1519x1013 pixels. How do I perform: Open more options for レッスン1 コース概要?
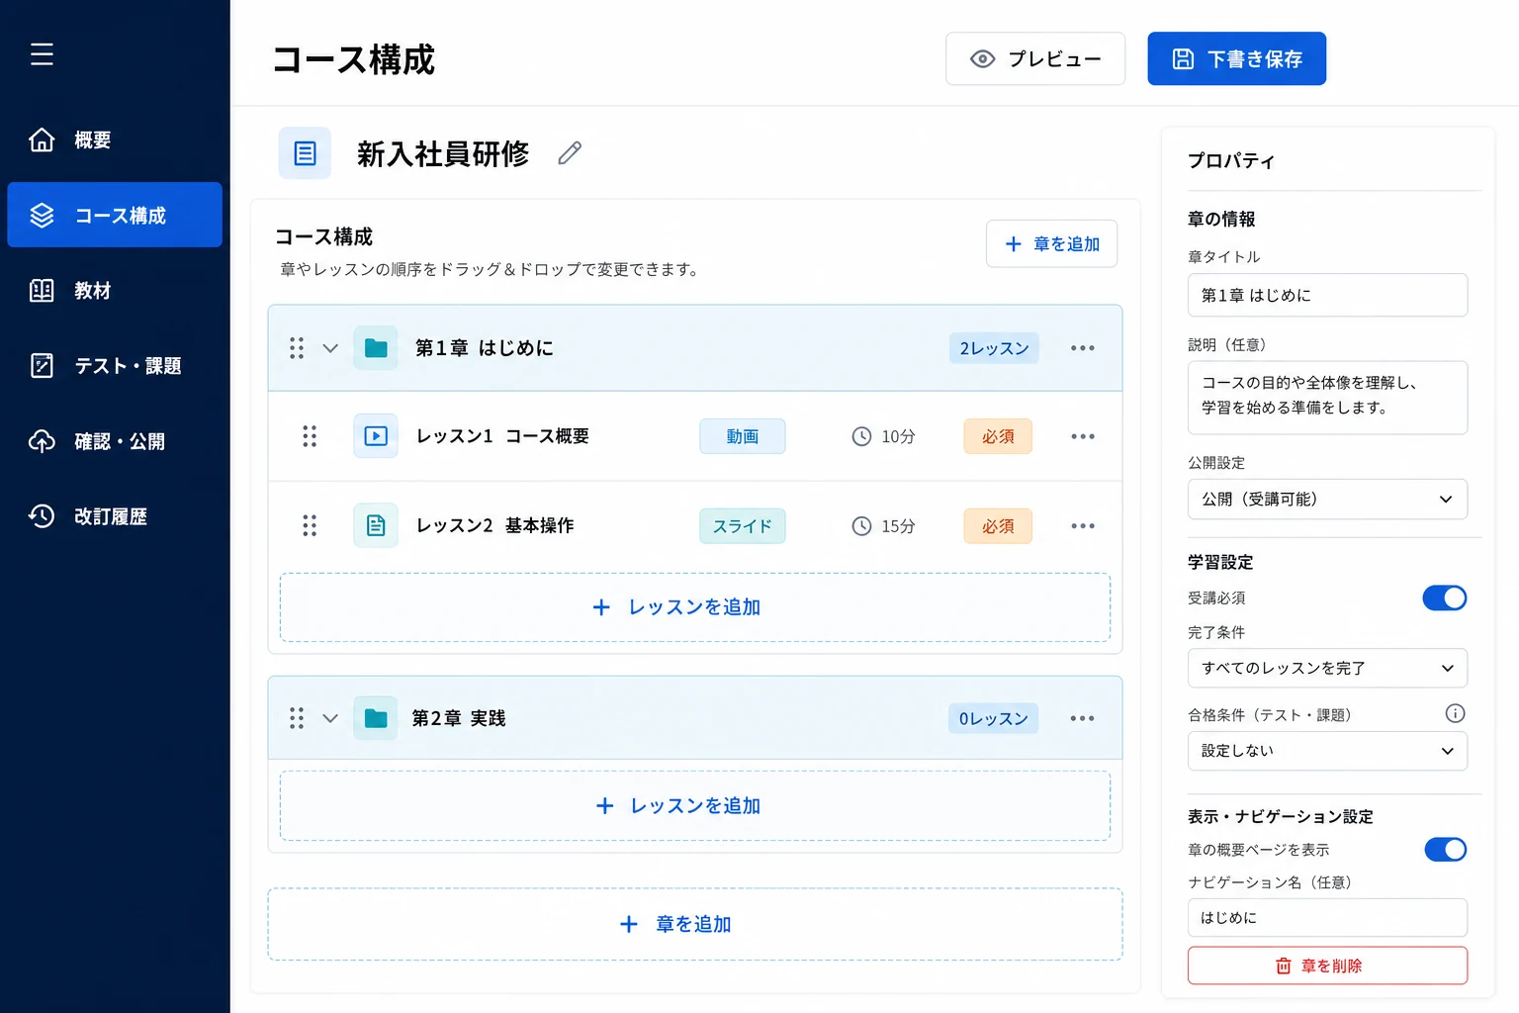pyautogui.click(x=1083, y=436)
